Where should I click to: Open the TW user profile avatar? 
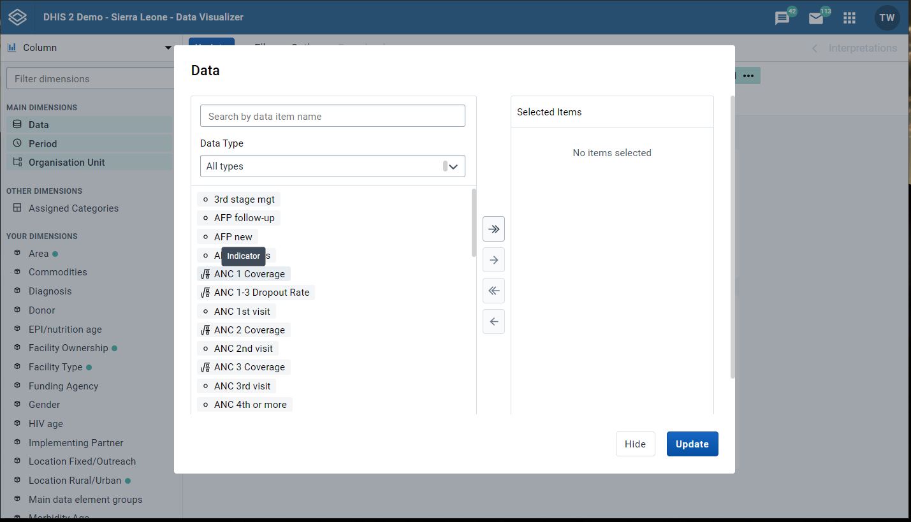pyautogui.click(x=887, y=17)
